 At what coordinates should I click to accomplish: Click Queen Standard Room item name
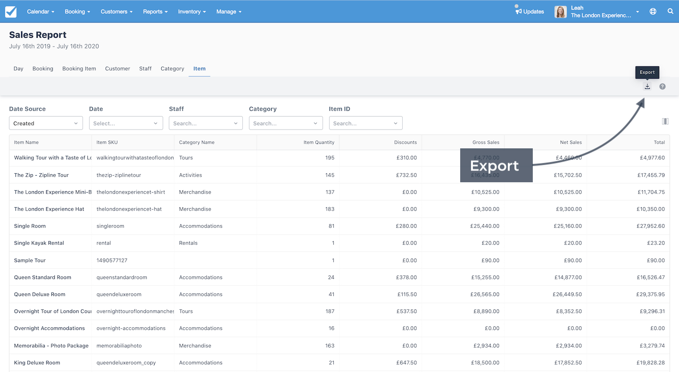pos(42,277)
